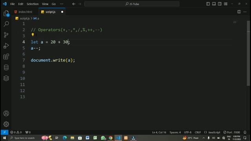Open the Accounts menu icon

[6, 113]
